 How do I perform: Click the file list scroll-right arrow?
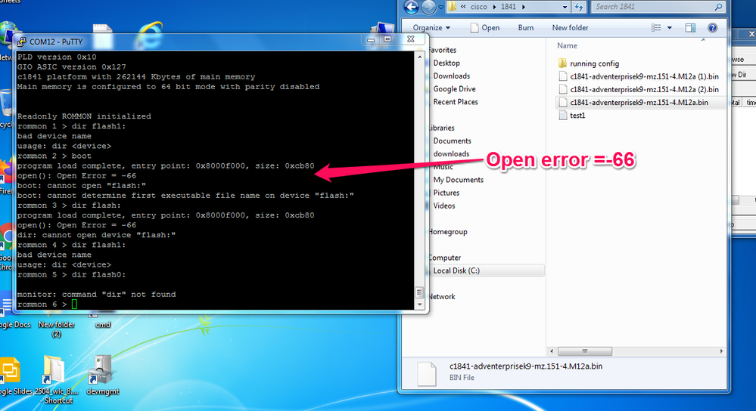coord(721,351)
